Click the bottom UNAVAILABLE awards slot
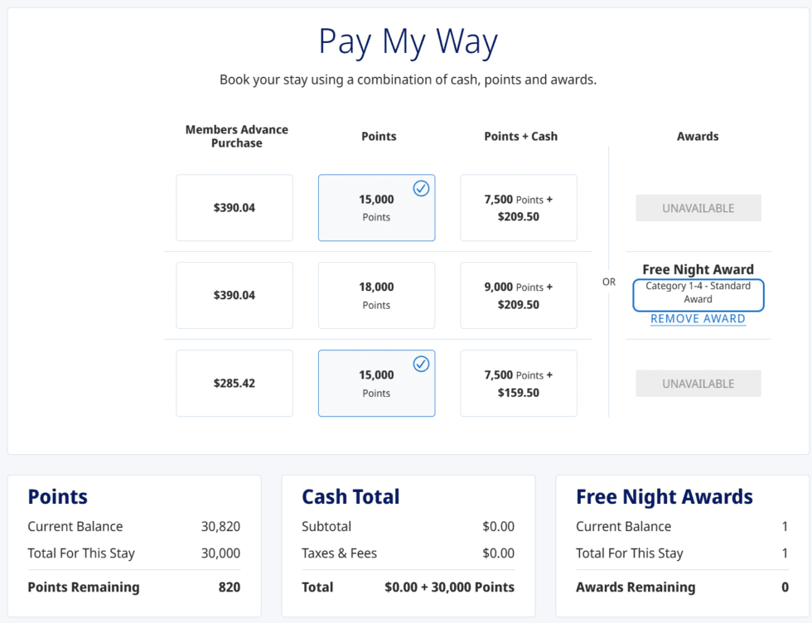The height and width of the screenshot is (623, 812). coord(697,383)
